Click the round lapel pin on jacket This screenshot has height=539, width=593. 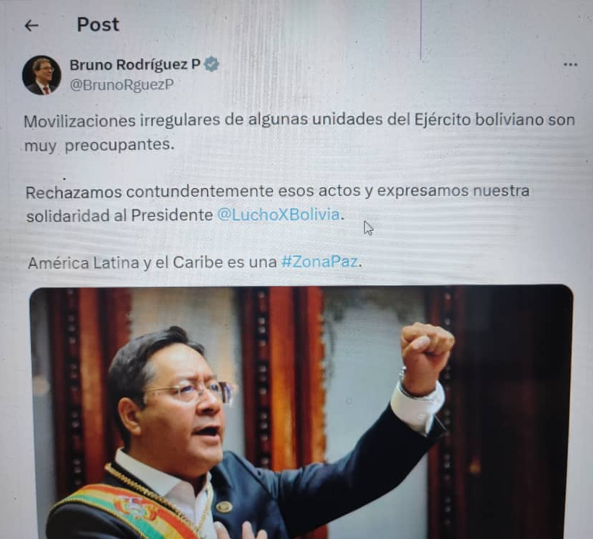[224, 507]
